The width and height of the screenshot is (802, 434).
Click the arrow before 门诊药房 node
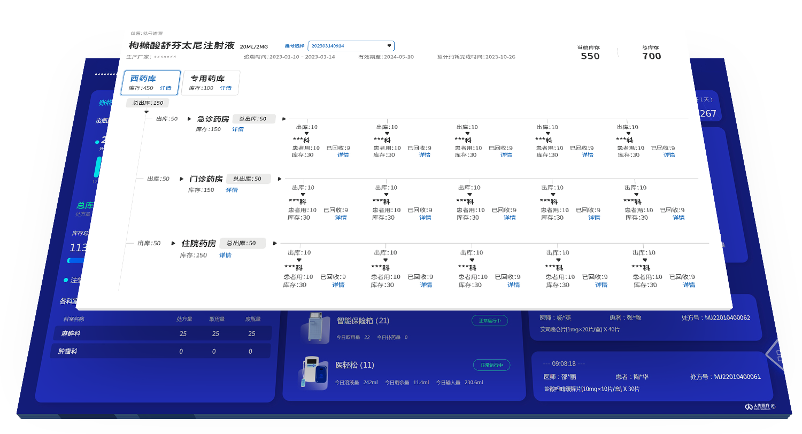pos(181,179)
